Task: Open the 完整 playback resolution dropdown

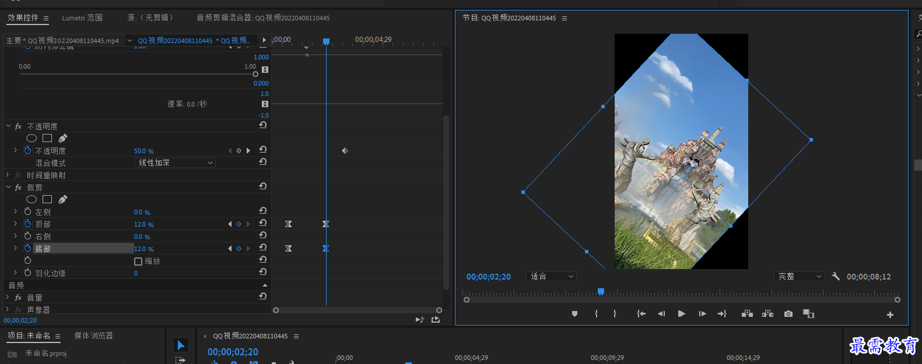Action: coord(799,277)
